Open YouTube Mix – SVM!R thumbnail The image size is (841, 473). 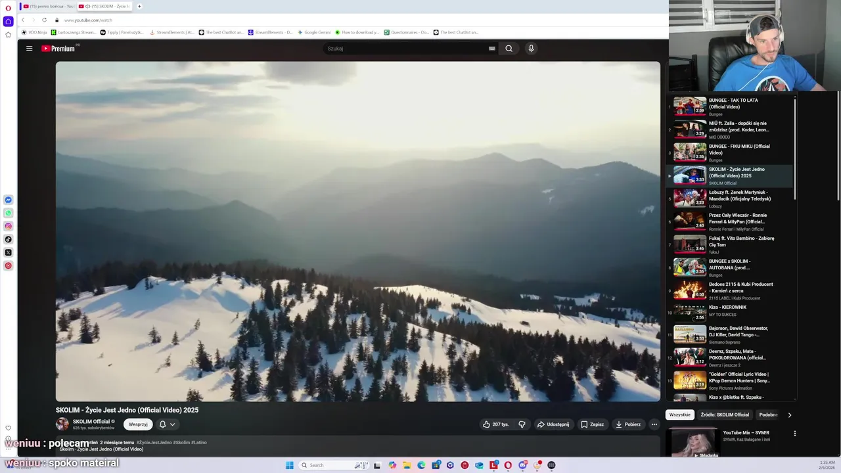point(694,443)
